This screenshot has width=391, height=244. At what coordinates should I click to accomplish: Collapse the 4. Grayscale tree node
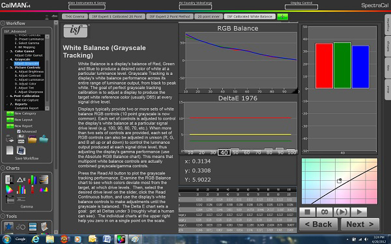7,59
